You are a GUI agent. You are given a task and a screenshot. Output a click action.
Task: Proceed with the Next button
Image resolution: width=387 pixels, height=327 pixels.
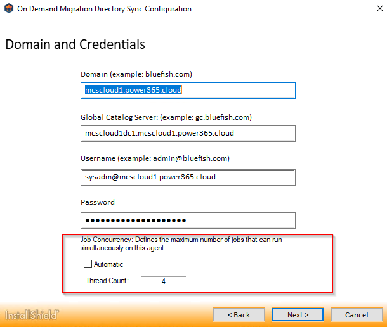click(298, 315)
